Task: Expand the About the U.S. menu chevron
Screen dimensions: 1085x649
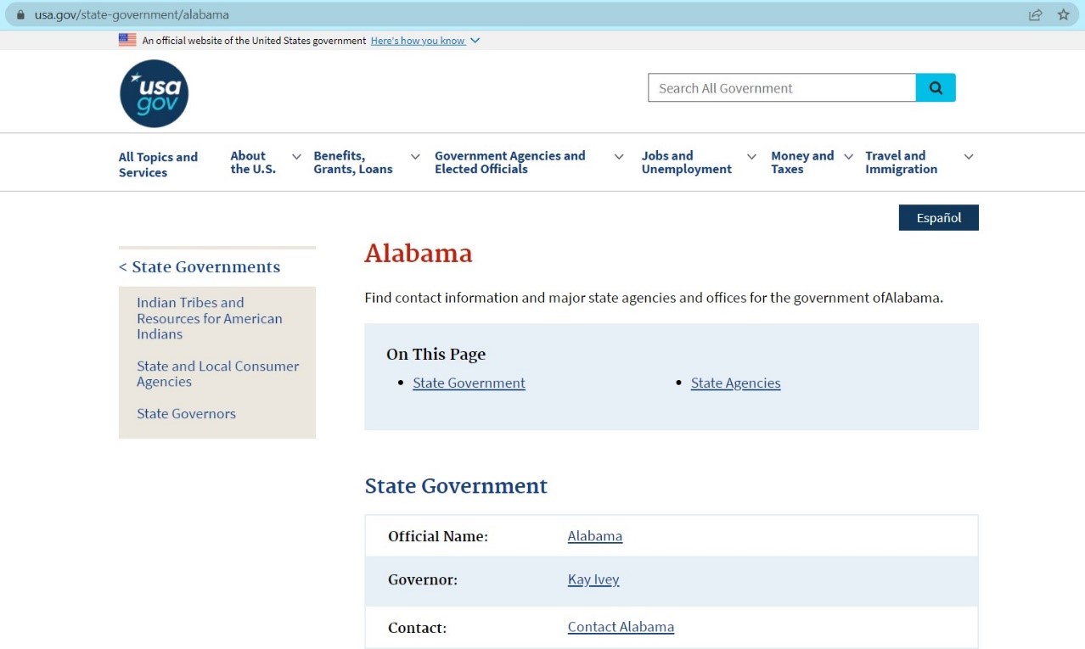Action: pyautogui.click(x=296, y=156)
